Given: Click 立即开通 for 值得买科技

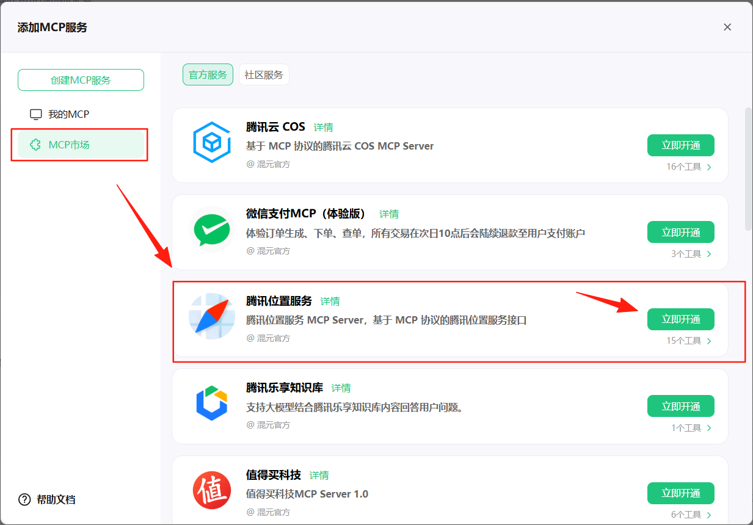Looking at the screenshot, I should pos(681,493).
